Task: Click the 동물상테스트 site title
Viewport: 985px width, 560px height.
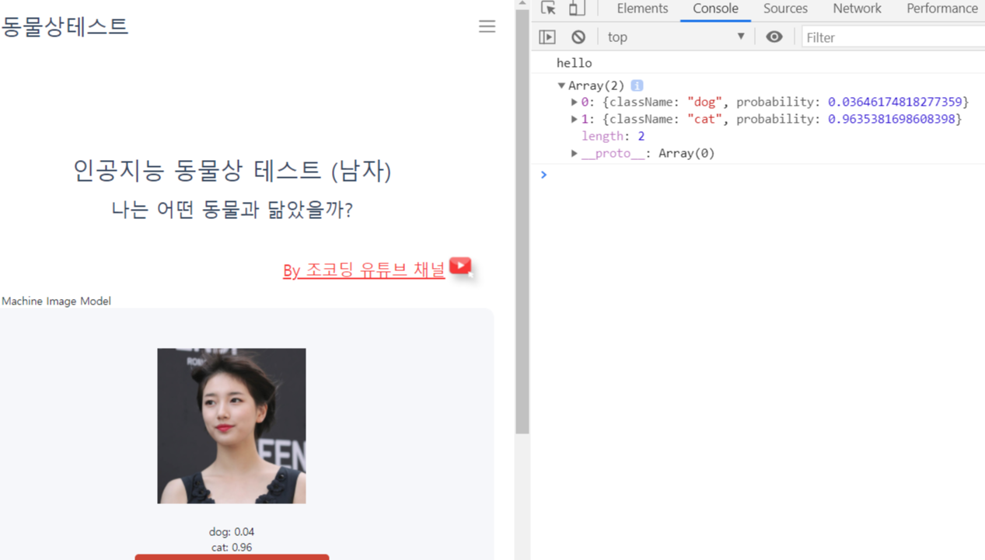Action: point(65,26)
